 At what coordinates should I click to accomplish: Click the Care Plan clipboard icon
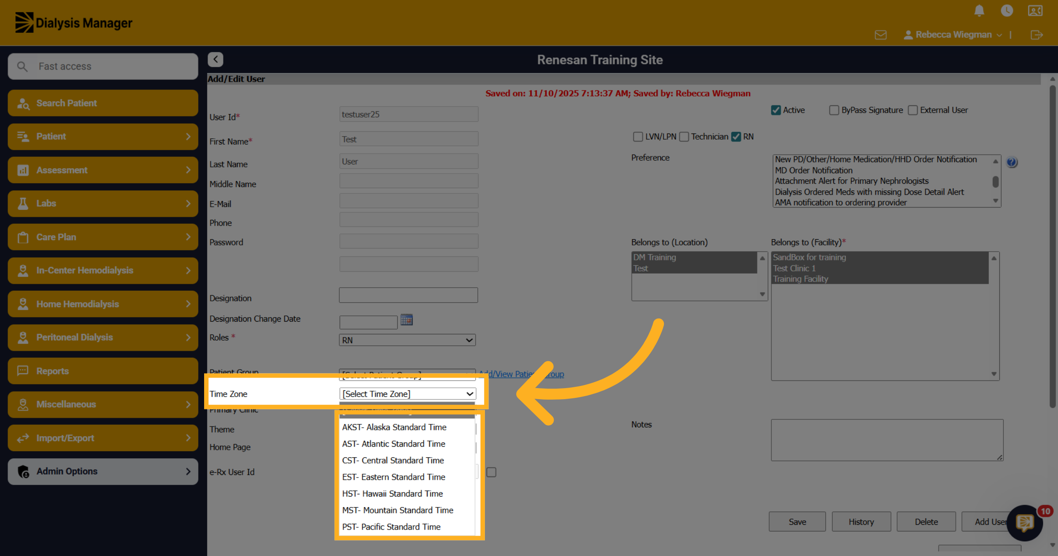pyautogui.click(x=23, y=237)
